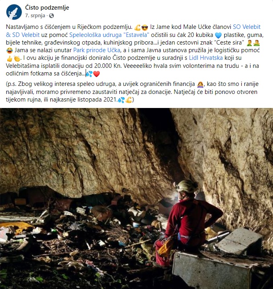Open the Lidl Hrvatska page link
This screenshot has height=289, width=273.
(x=206, y=58)
